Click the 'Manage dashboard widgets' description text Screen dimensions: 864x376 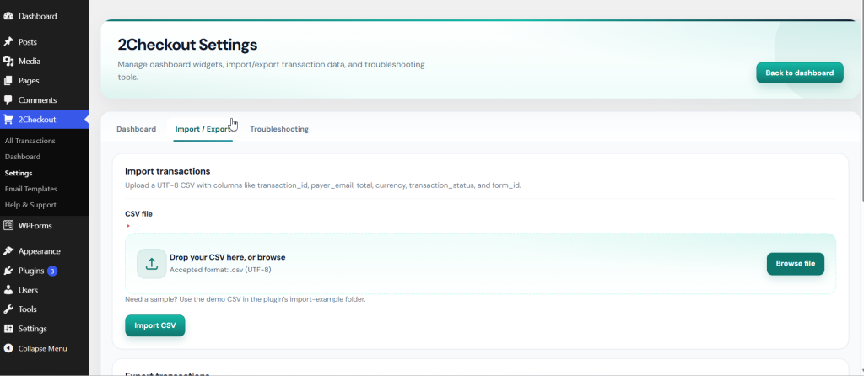point(271,71)
